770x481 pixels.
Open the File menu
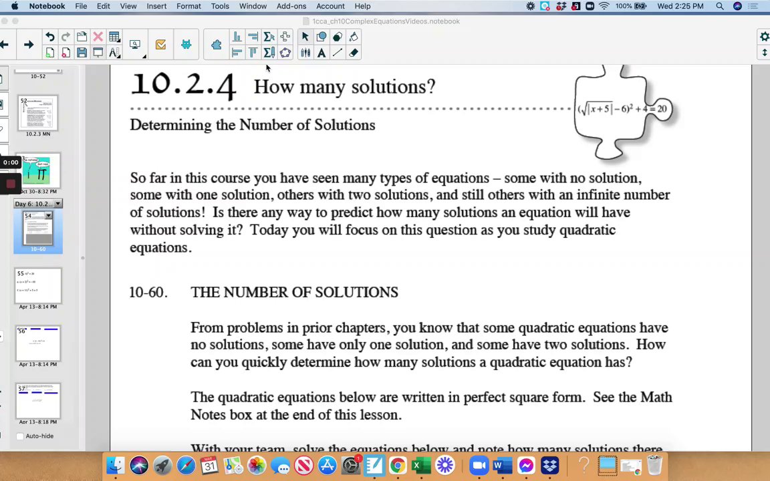(x=81, y=6)
